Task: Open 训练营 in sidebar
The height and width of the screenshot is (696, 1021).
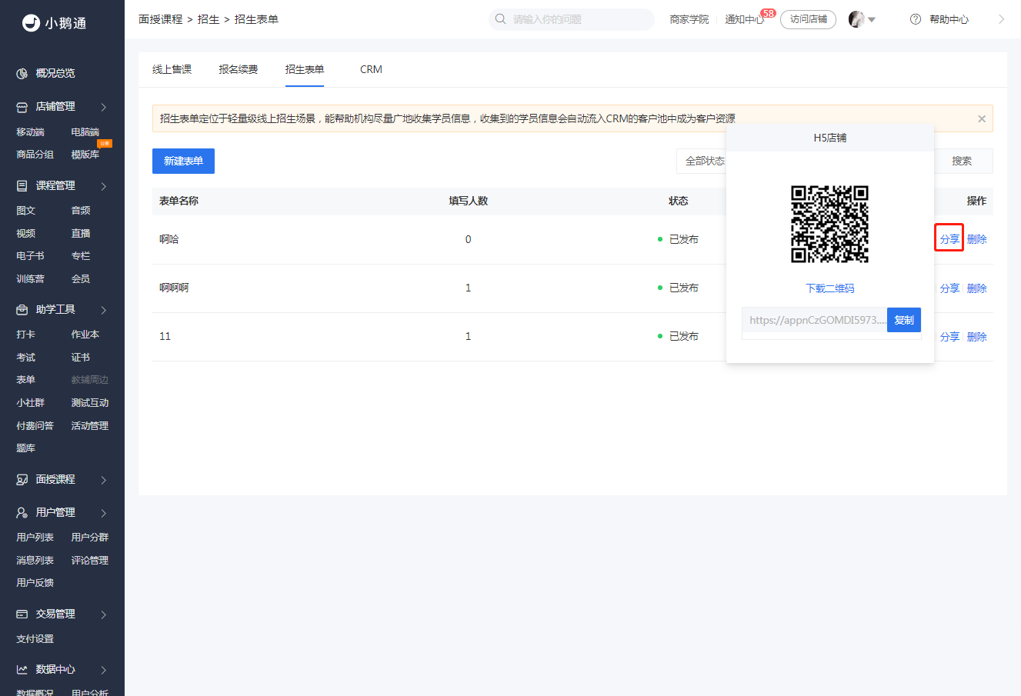Action: (31, 278)
